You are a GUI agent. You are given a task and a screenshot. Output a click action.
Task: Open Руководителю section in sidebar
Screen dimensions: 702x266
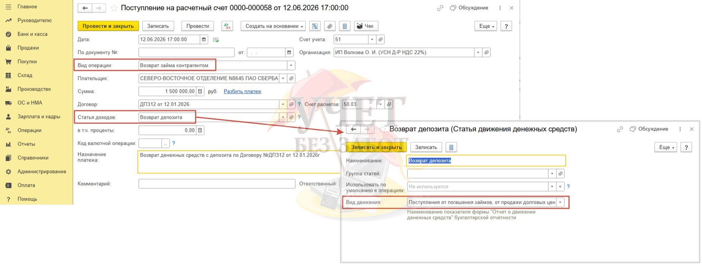[x=34, y=20]
